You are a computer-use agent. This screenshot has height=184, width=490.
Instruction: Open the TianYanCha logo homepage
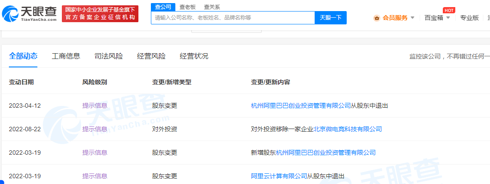pyautogui.click(x=29, y=14)
